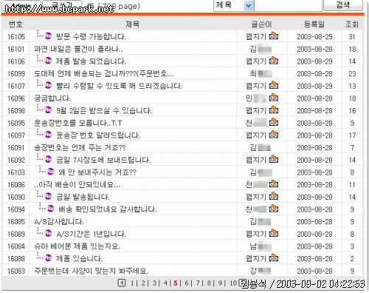Click the previous-pages arrow icon in pagination

(122, 283)
